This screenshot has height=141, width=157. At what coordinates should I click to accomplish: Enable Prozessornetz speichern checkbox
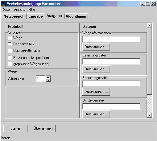click(10, 57)
